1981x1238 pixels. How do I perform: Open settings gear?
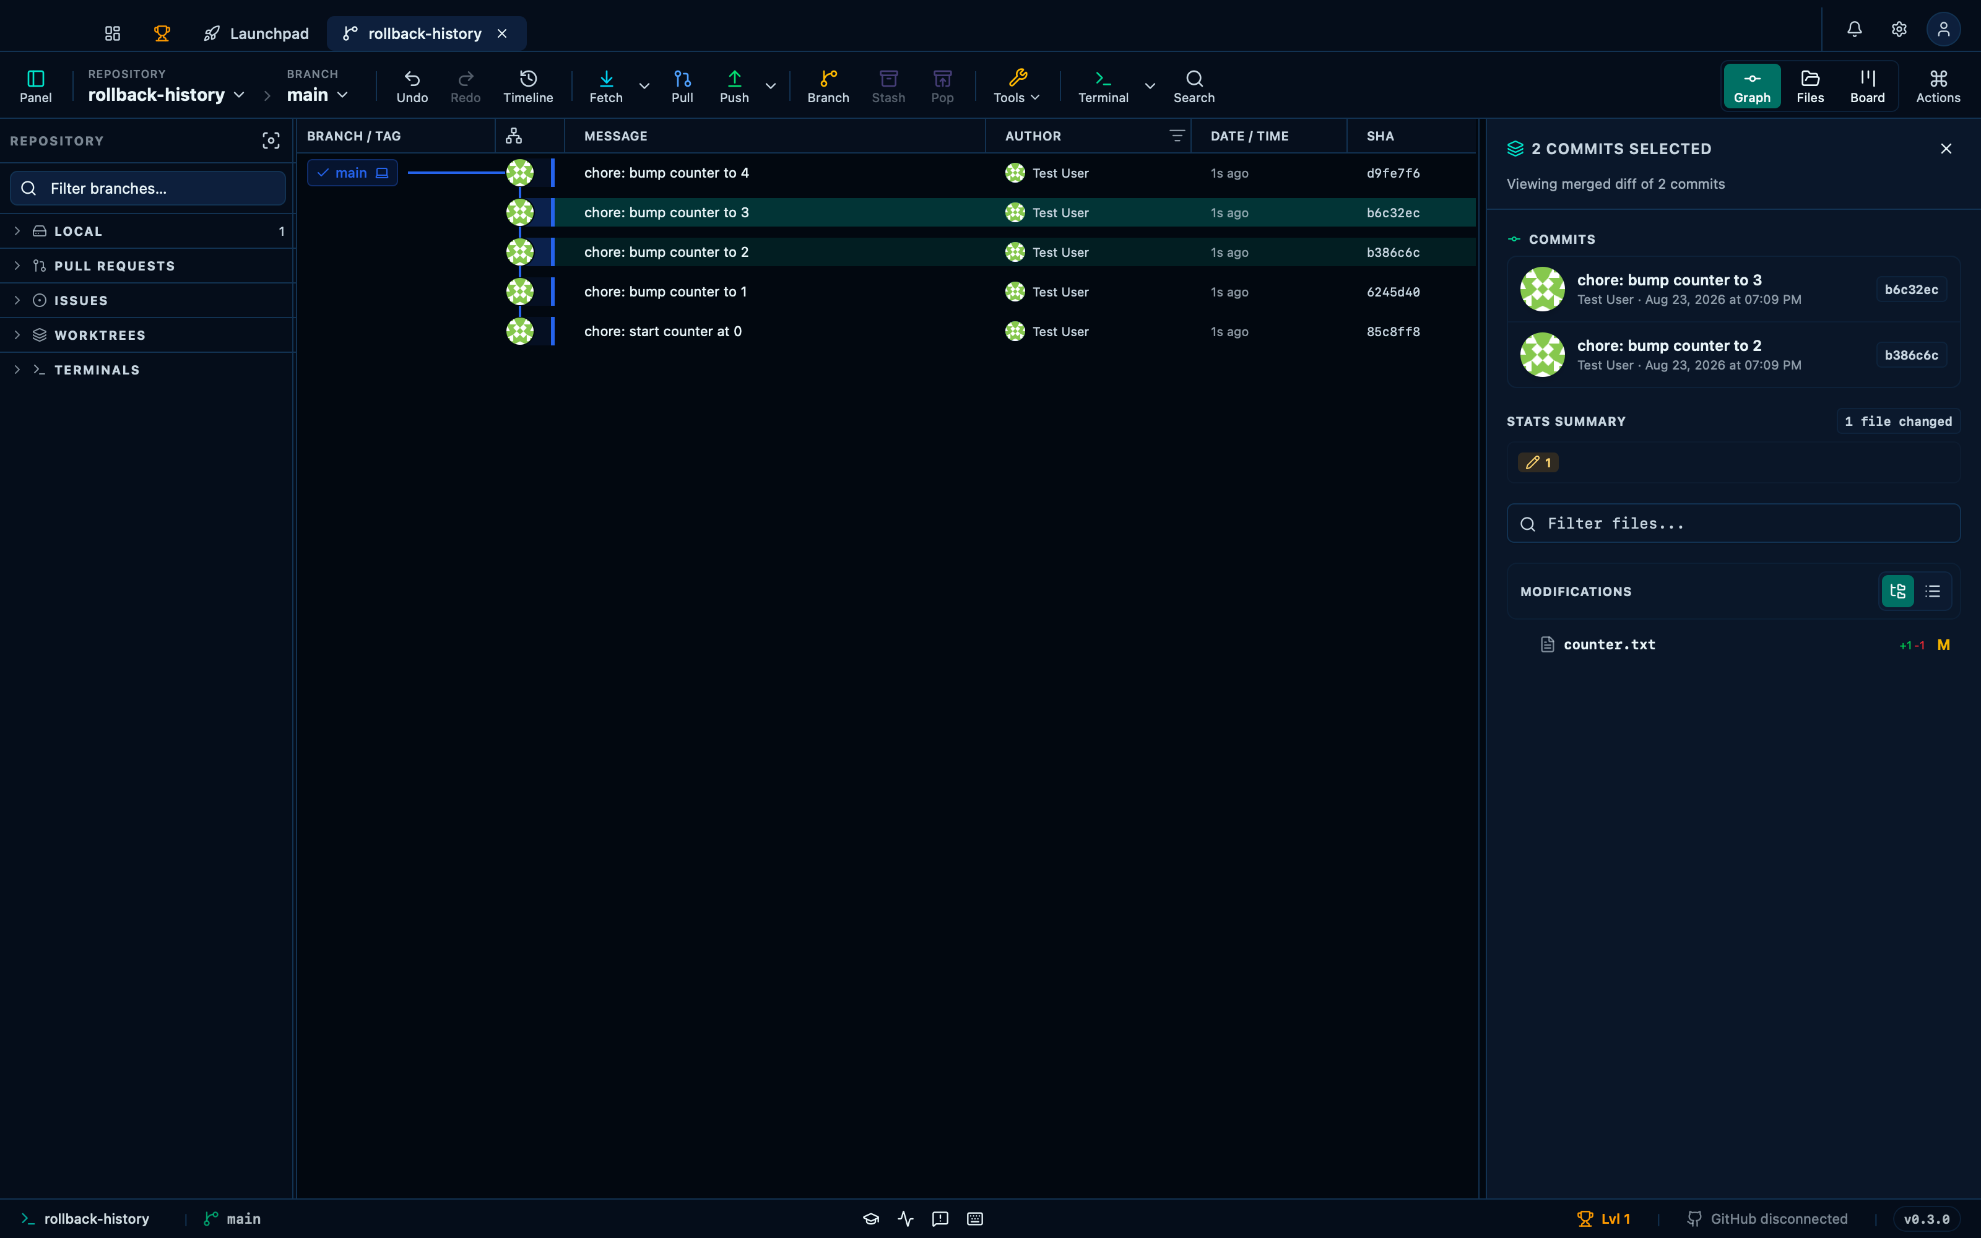1899,30
